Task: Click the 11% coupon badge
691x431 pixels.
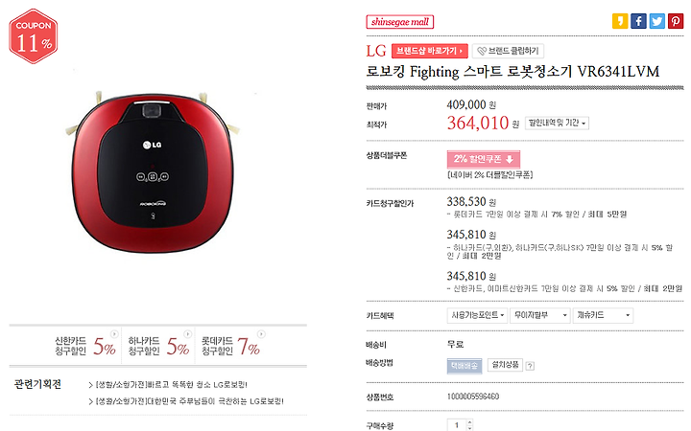Action: click(33, 36)
